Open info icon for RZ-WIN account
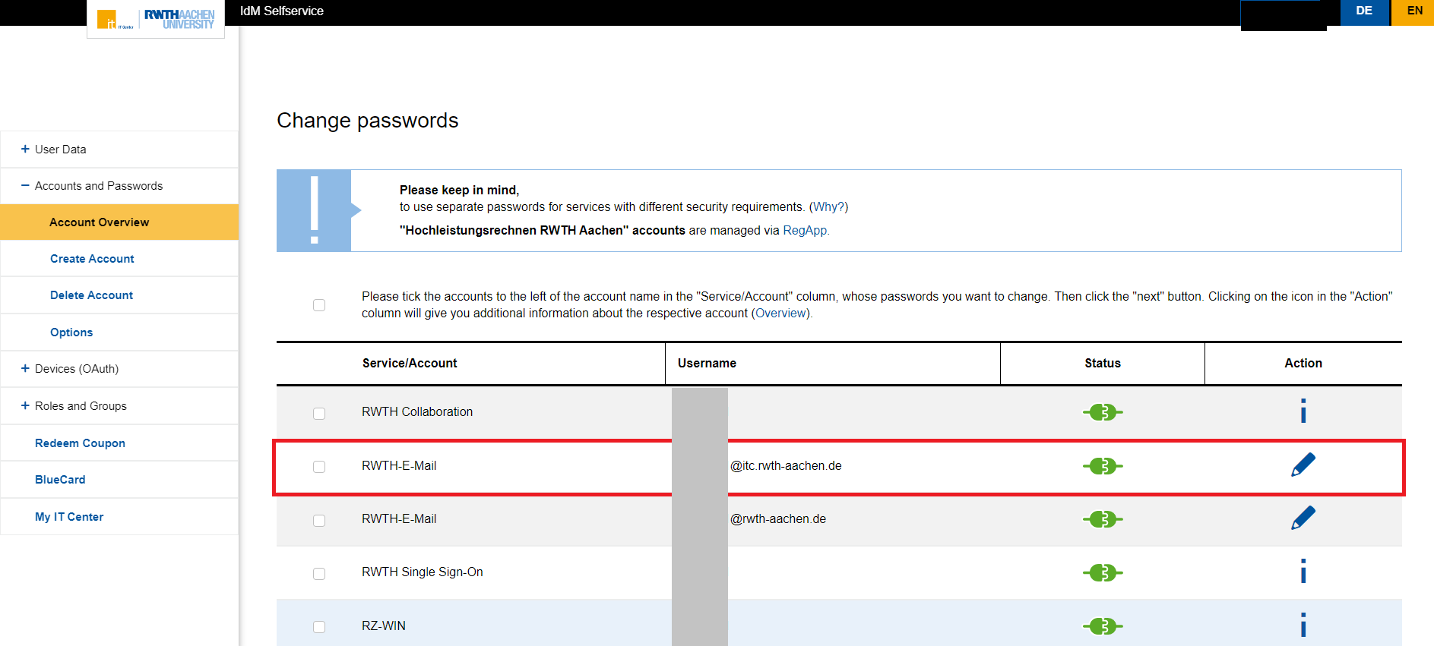Screen dimensions: 1434x646 tap(1303, 626)
